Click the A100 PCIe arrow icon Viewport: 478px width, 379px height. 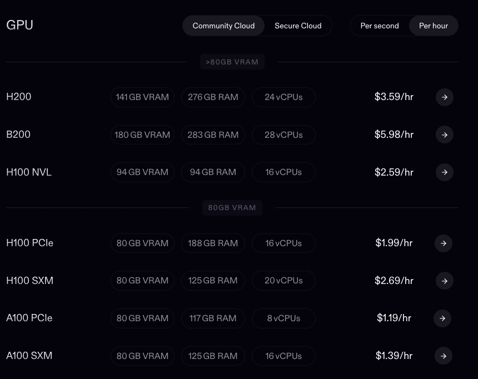coord(442,318)
